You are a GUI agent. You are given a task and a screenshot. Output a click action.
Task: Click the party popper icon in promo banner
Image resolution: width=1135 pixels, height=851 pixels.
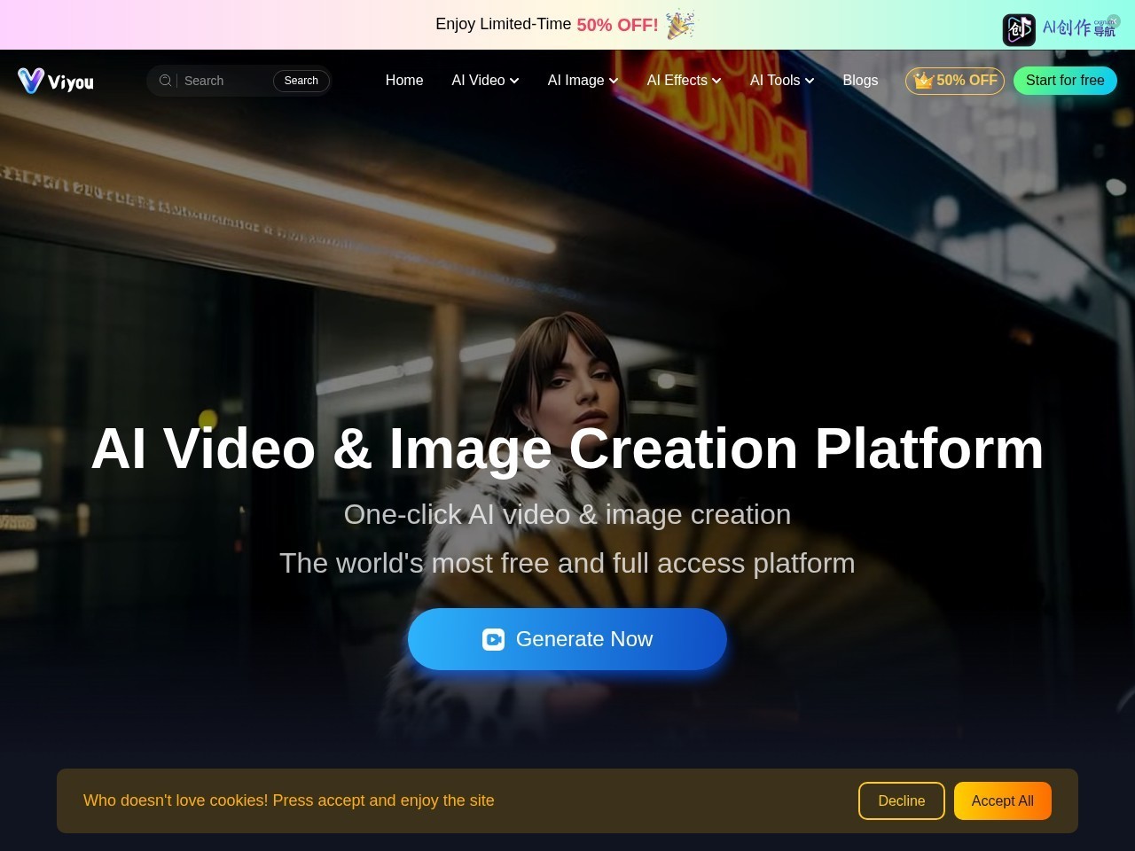click(x=680, y=25)
